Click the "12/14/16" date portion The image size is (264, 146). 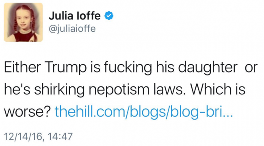(24, 136)
